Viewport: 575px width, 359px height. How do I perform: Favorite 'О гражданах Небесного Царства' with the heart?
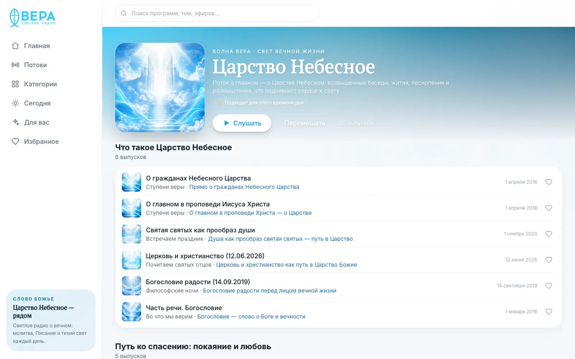549,182
